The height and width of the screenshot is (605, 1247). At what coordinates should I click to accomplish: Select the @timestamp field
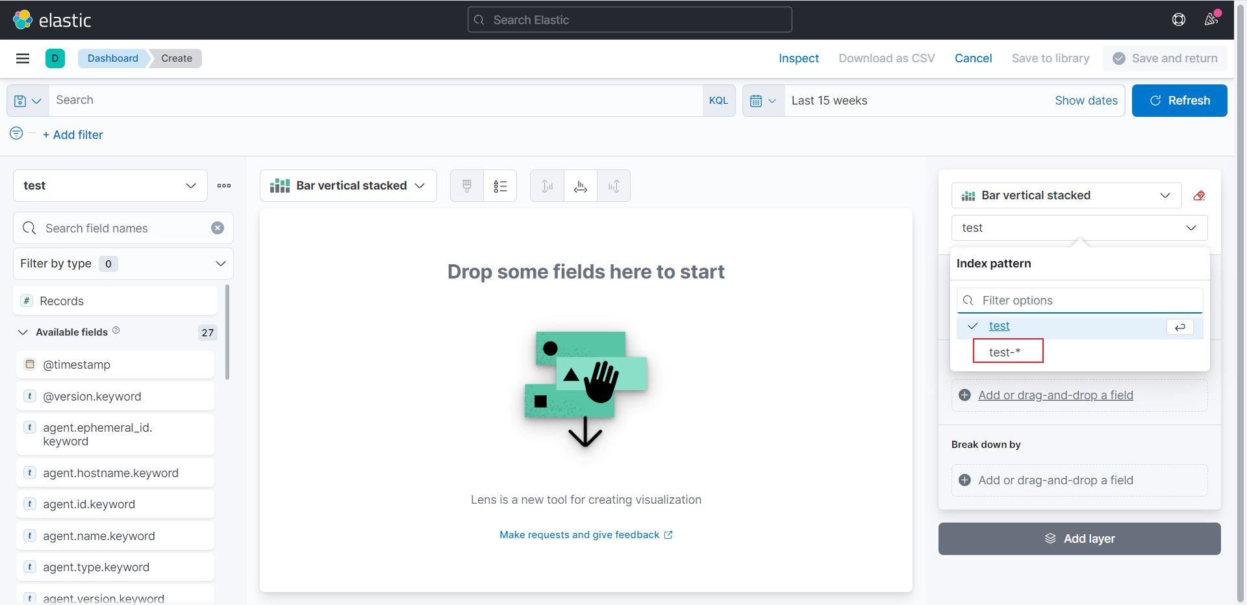pos(115,364)
